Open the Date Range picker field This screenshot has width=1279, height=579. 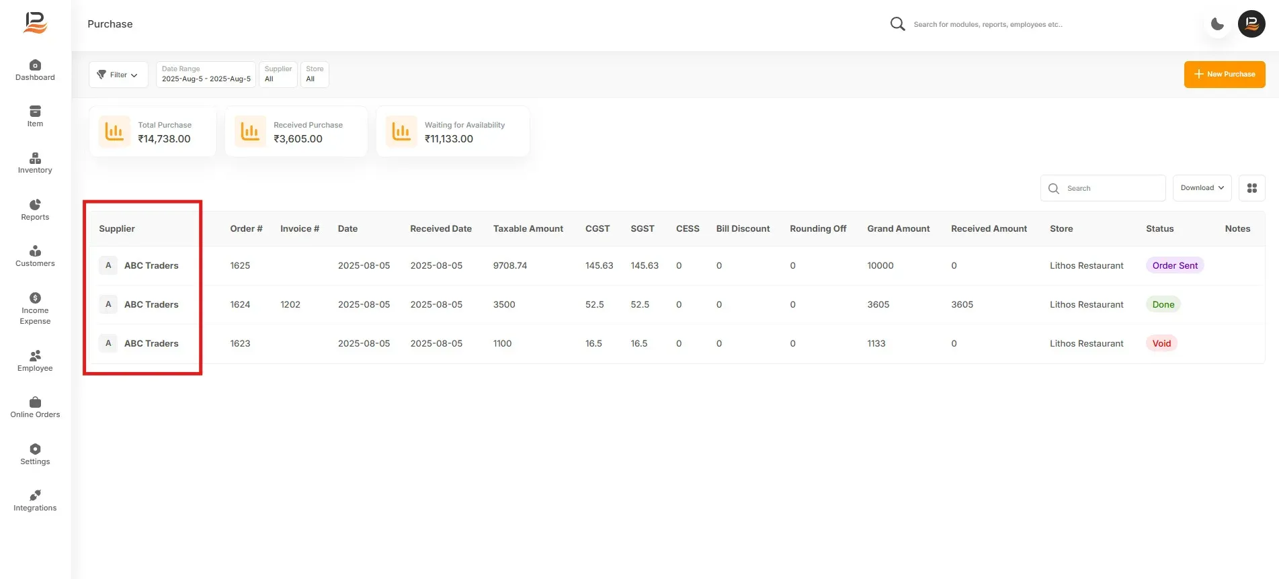tap(206, 75)
